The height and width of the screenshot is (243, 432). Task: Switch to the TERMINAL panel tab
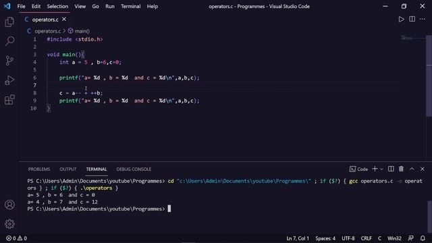click(x=97, y=169)
